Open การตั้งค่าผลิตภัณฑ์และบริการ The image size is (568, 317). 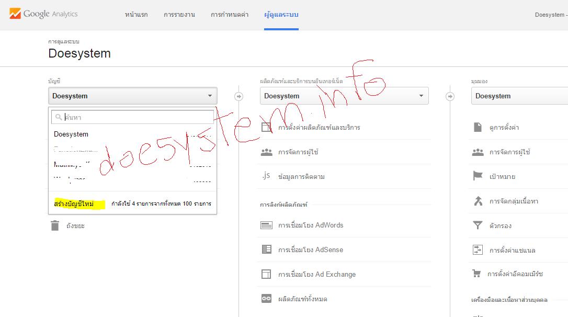tap(319, 128)
